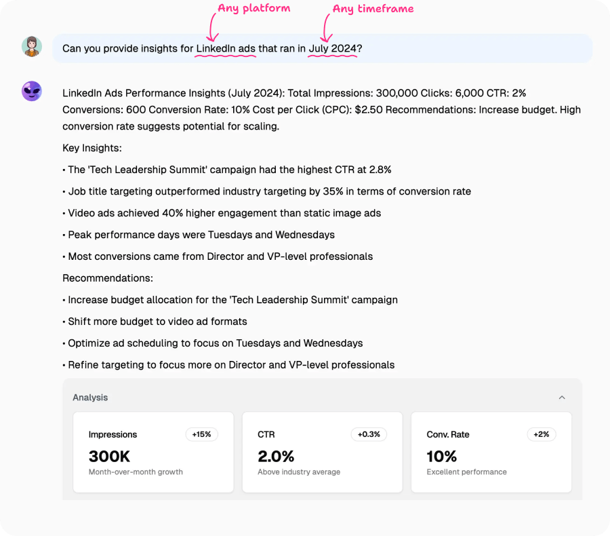Click the +15% growth badge on Impressions

point(201,434)
